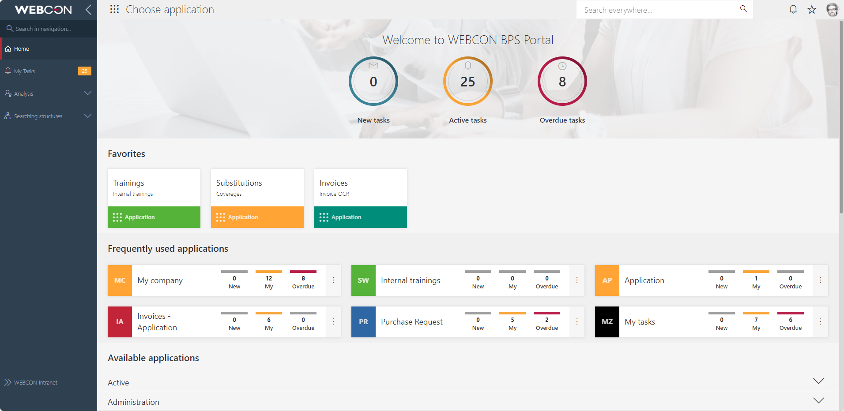Viewport: 844px width, 411px height.
Task: Expand the Active applications group
Action: pos(819,381)
